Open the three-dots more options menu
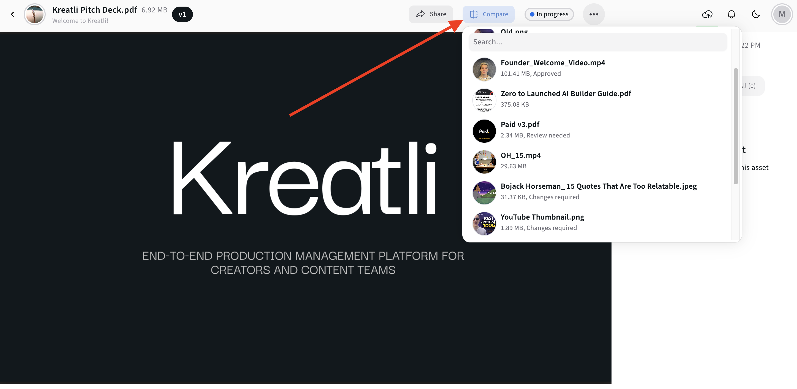This screenshot has width=797, height=389. coord(593,14)
